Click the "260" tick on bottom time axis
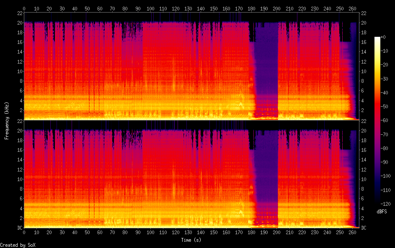 pyautogui.click(x=353, y=233)
